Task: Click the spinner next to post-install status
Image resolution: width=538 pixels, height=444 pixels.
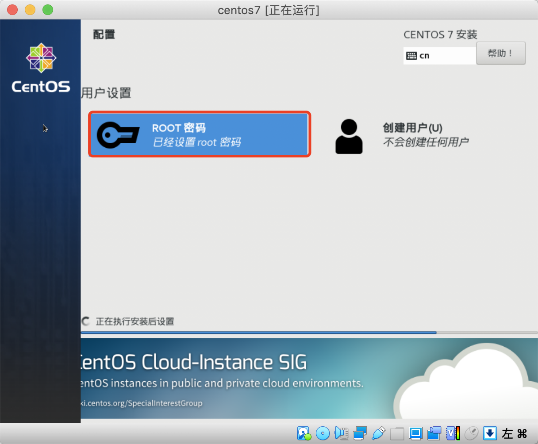Action: (86, 322)
